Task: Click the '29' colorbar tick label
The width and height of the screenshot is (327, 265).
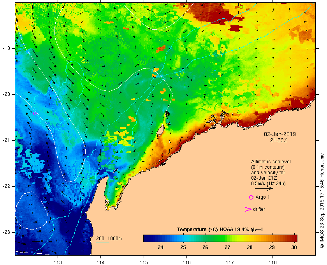Action: [x=272, y=247]
